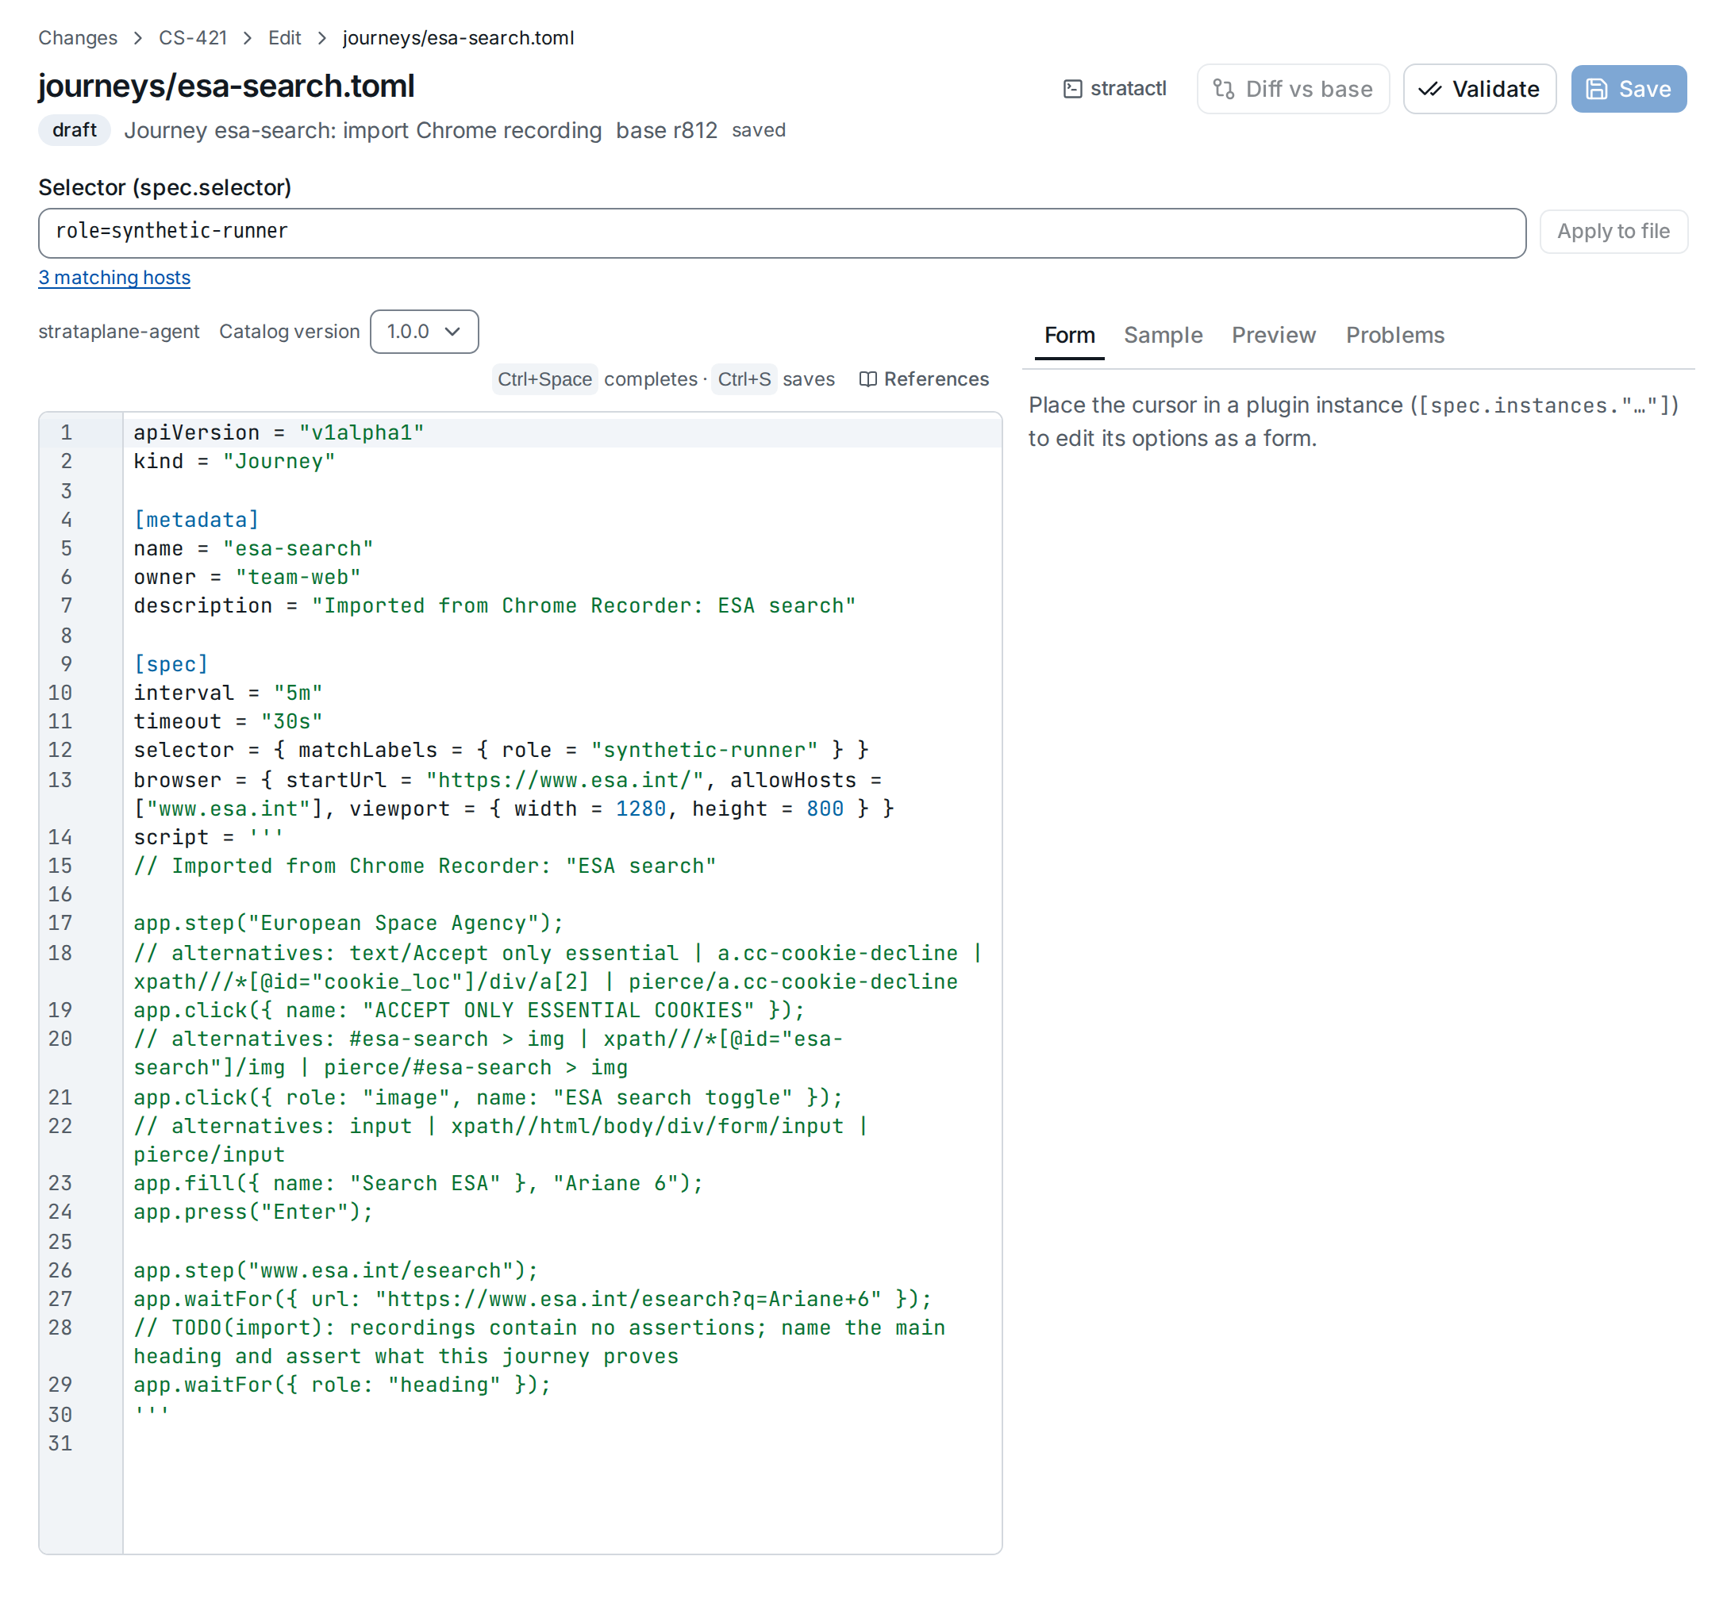Viewport: 1727px width, 1606px height.
Task: Open the 3 matching hosts link
Action: 113,277
